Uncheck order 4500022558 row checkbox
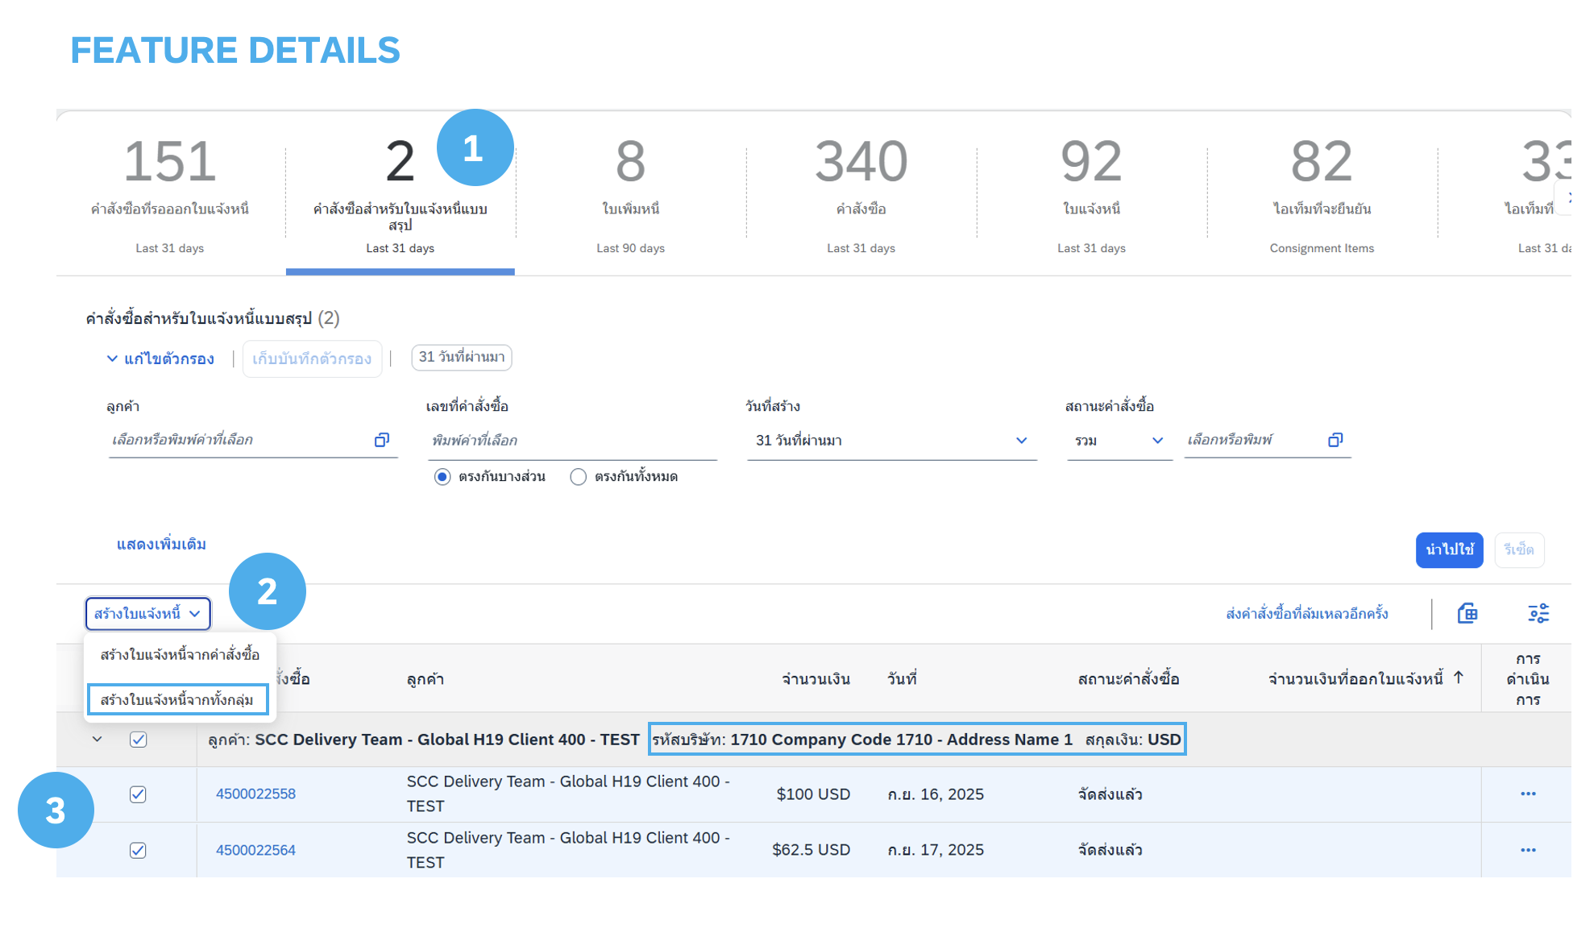 (x=138, y=794)
